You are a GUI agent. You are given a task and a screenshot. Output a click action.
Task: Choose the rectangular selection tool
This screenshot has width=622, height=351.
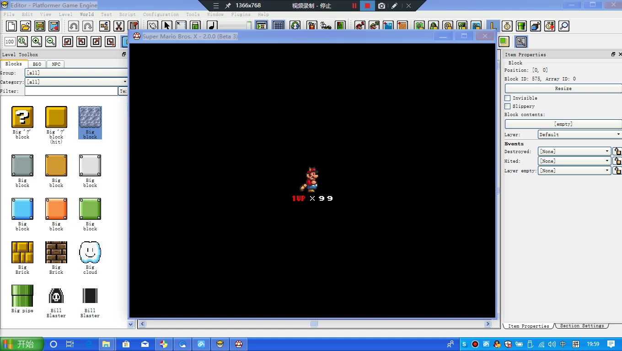(181, 26)
